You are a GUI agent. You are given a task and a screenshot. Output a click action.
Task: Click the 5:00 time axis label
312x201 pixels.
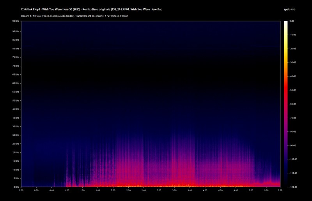[251, 191]
